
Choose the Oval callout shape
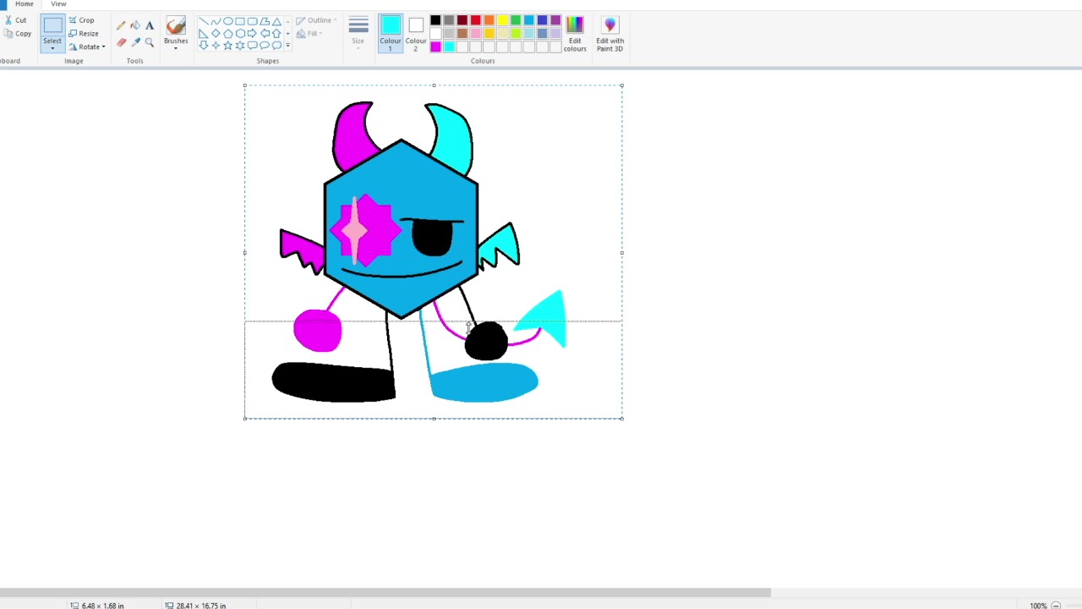click(265, 46)
